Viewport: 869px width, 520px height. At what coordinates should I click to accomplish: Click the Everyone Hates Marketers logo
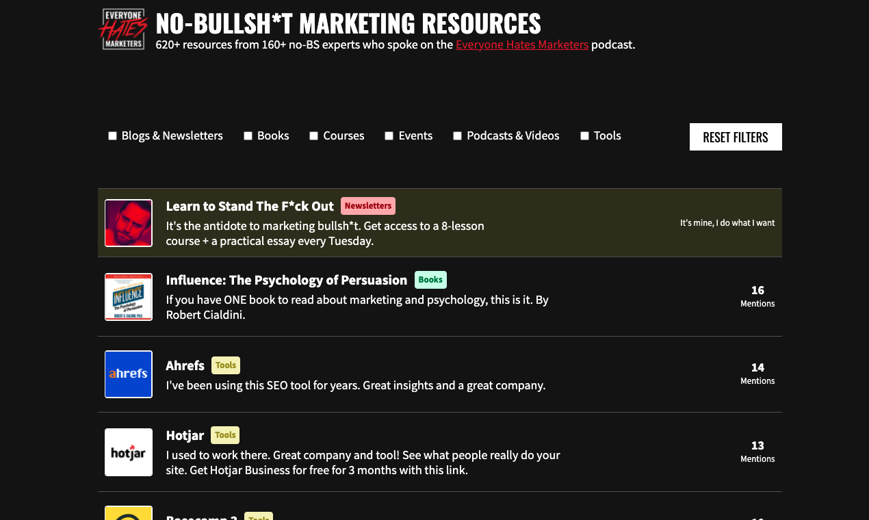[x=124, y=29]
